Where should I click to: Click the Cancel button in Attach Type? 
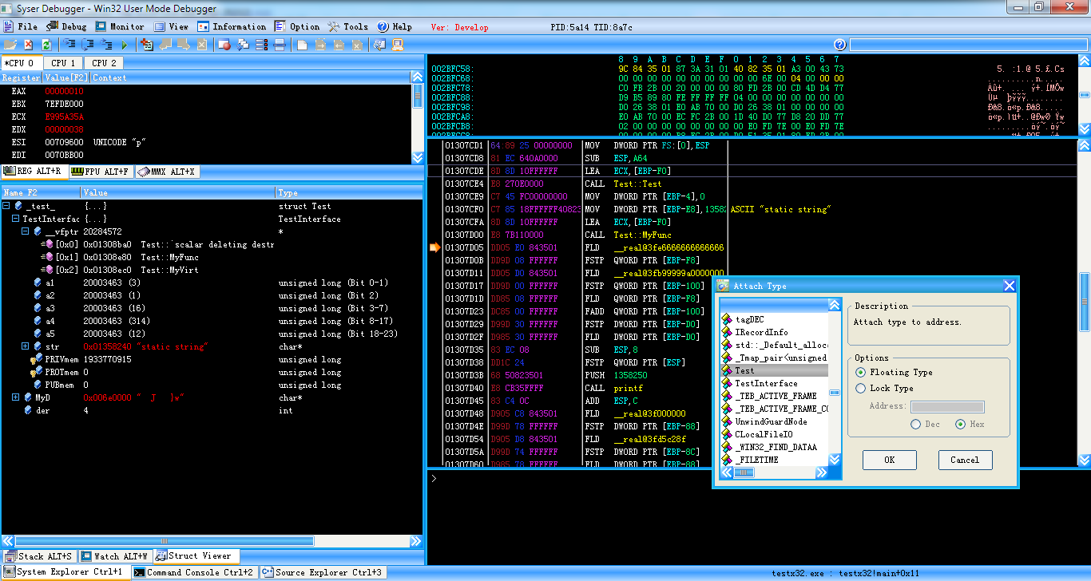pyautogui.click(x=964, y=460)
